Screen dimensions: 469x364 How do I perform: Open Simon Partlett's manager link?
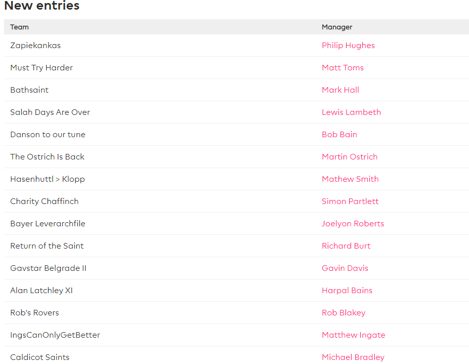[x=350, y=201]
